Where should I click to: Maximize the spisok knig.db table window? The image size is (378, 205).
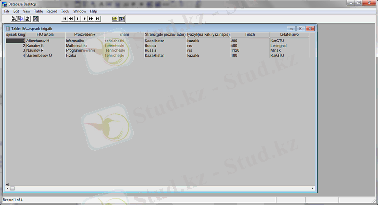300,28
